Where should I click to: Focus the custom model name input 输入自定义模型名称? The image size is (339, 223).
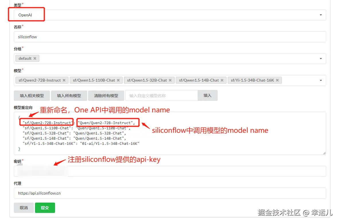(x=161, y=96)
